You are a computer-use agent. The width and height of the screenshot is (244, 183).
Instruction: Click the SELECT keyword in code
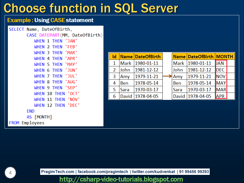[x=17, y=29]
